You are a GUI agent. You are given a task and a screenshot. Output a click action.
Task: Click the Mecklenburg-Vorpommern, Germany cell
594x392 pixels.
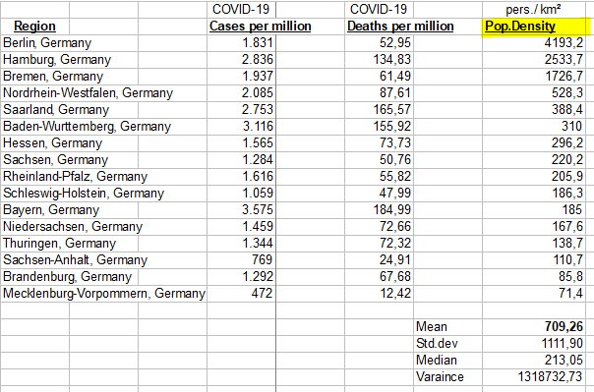click(104, 293)
